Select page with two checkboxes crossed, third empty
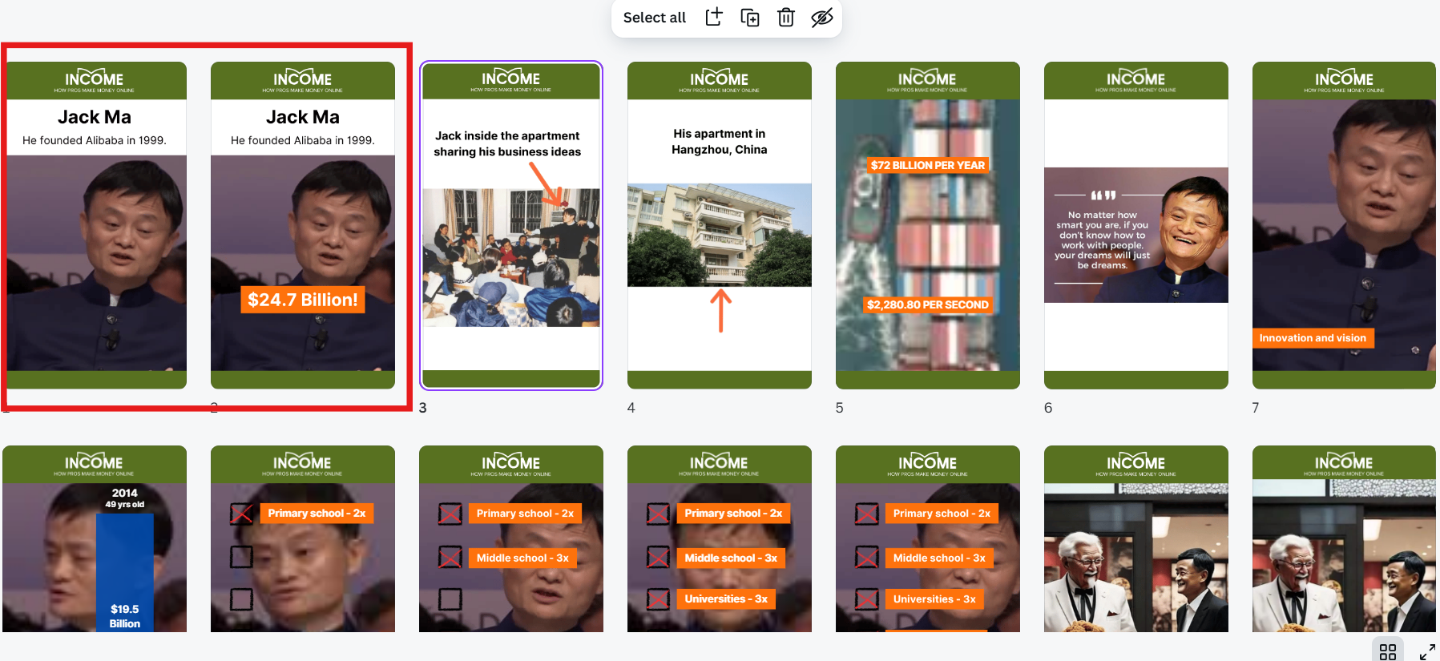 (x=511, y=539)
